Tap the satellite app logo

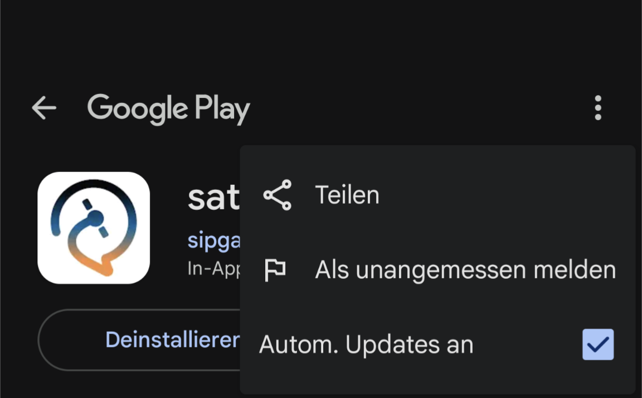tap(94, 228)
